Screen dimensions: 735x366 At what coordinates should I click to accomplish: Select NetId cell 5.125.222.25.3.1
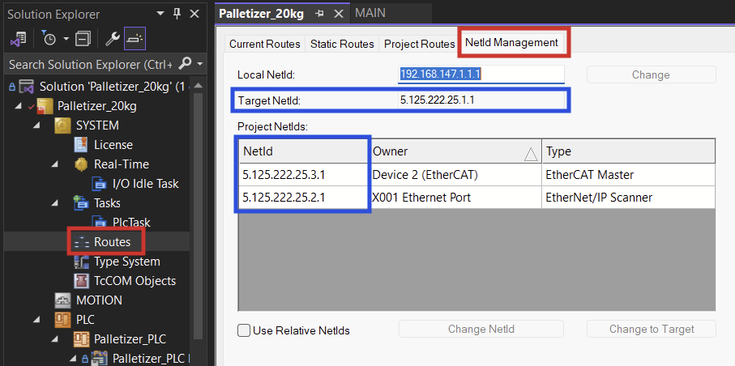pos(304,175)
